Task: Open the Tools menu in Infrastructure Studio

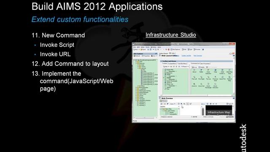Action: (148, 47)
